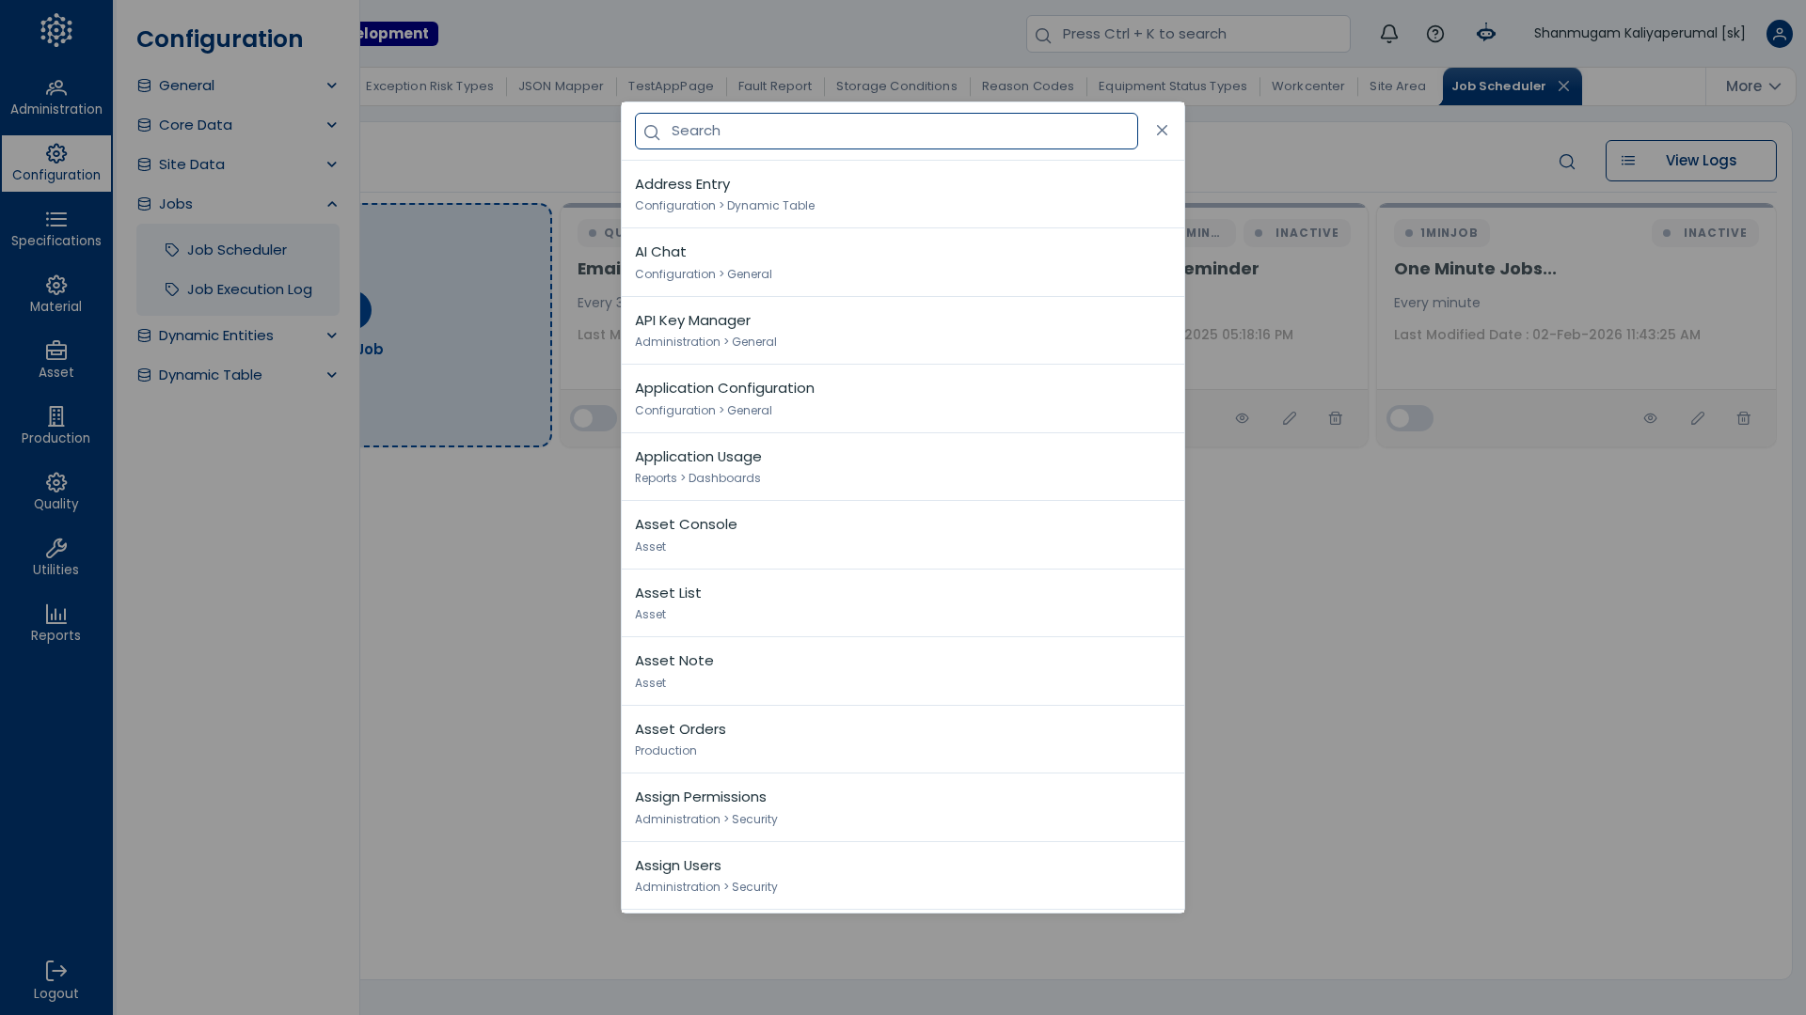The image size is (1806, 1015).
Task: Select Address Entry from search results
Action: (903, 195)
